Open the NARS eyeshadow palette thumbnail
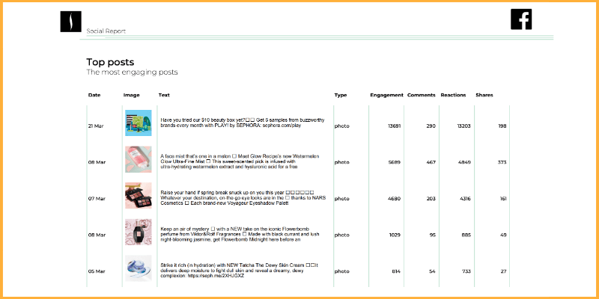The width and height of the screenshot is (599, 299). coord(139,196)
